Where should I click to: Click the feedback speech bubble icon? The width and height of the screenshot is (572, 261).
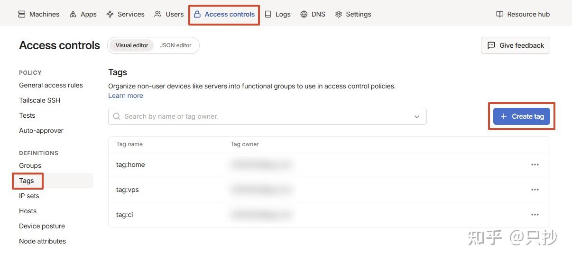(491, 45)
